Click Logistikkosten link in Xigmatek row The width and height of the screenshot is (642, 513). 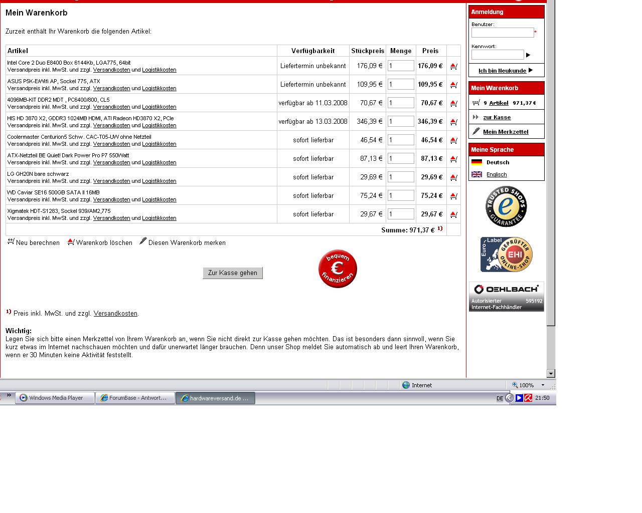(x=159, y=218)
